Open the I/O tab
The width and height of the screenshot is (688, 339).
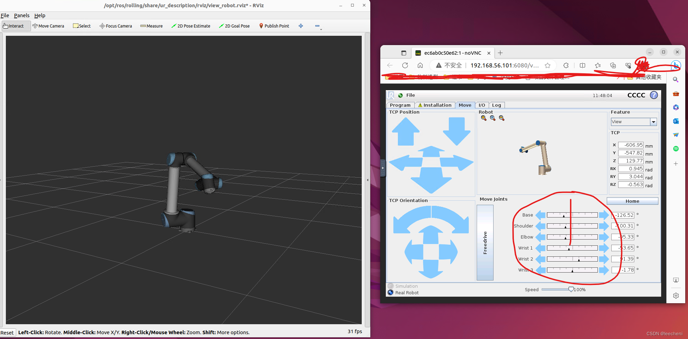482,105
